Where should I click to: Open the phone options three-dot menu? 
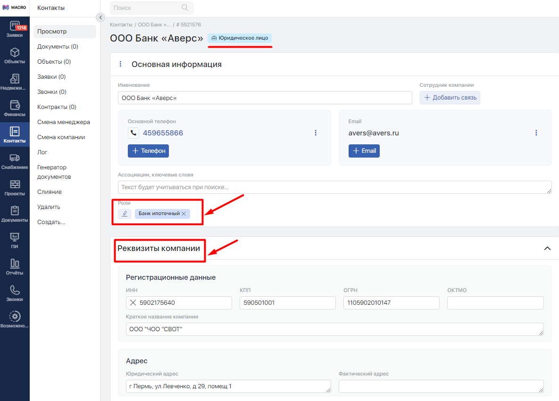point(316,133)
